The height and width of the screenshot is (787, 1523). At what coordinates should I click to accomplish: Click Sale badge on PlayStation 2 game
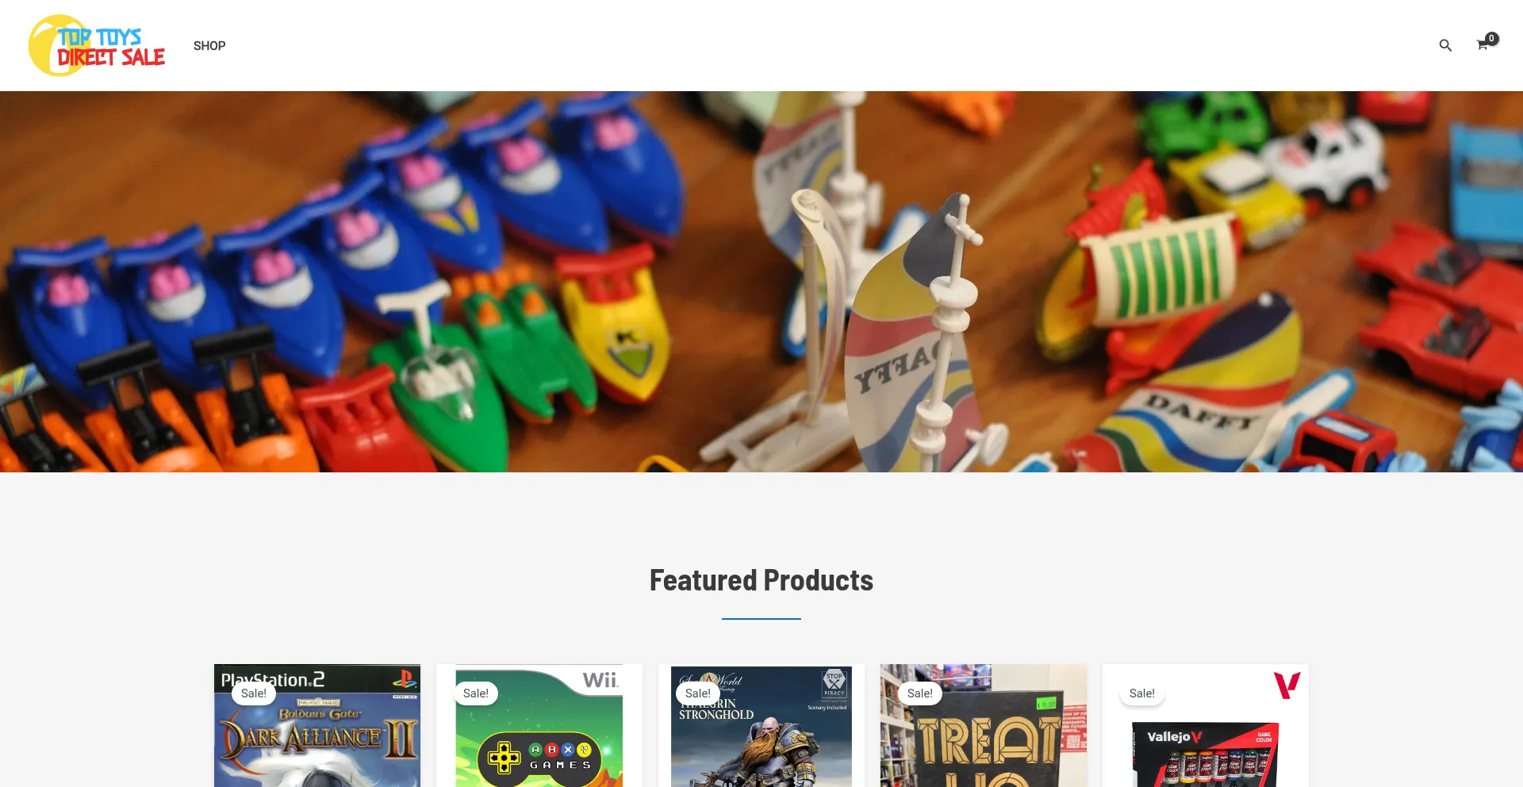pyautogui.click(x=254, y=693)
